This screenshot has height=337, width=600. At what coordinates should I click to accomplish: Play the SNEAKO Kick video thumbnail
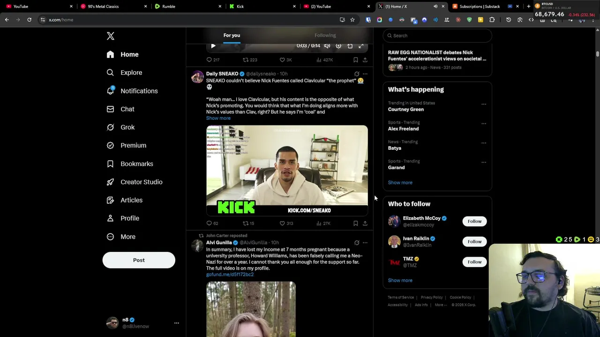[287, 170]
